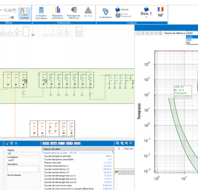Click second results-view icon above Valeurs calculées
Viewport: 198px width, 190px height.
[x=54, y=143]
